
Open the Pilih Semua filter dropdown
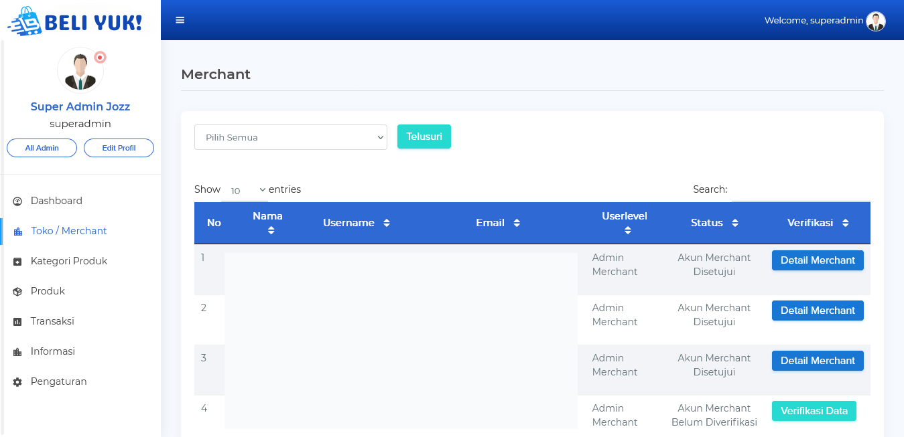click(x=290, y=137)
